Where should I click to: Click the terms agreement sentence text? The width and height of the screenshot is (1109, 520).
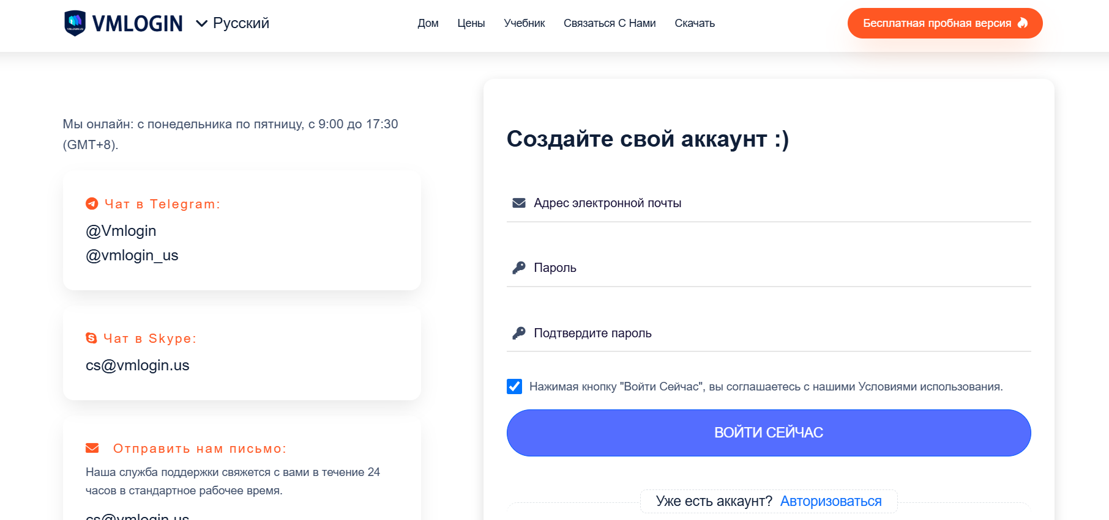click(x=766, y=387)
